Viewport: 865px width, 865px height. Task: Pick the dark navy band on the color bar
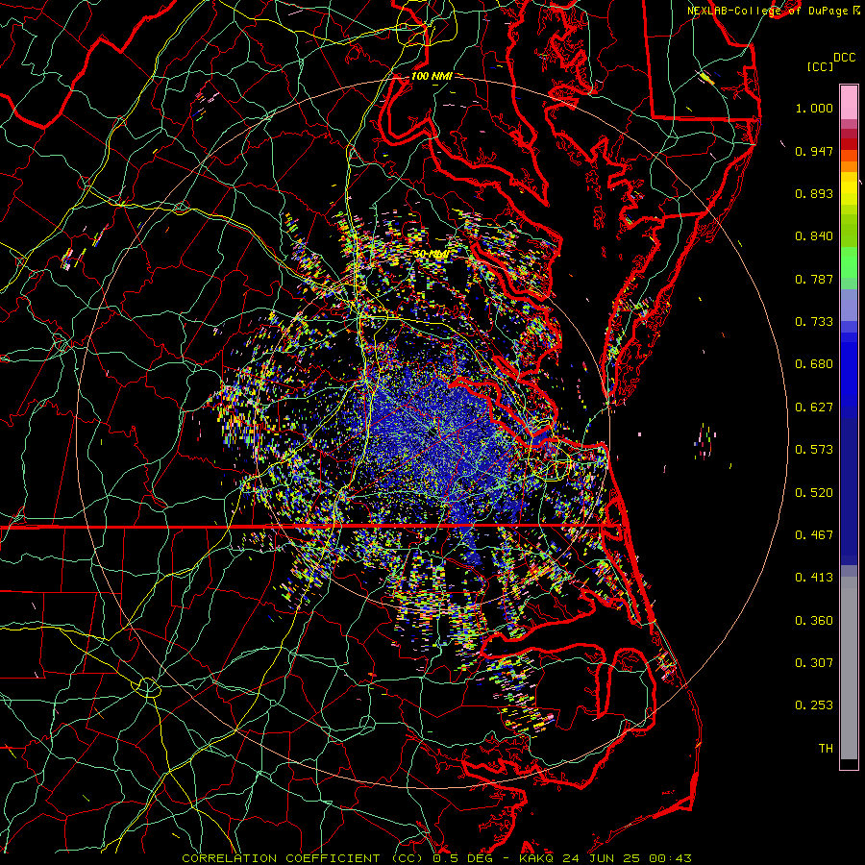coord(849,491)
